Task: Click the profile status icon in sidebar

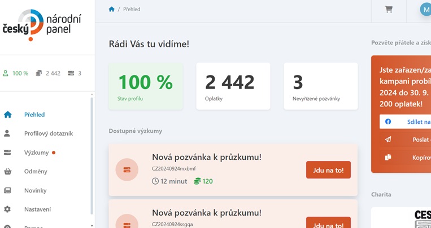Action: 6,73
